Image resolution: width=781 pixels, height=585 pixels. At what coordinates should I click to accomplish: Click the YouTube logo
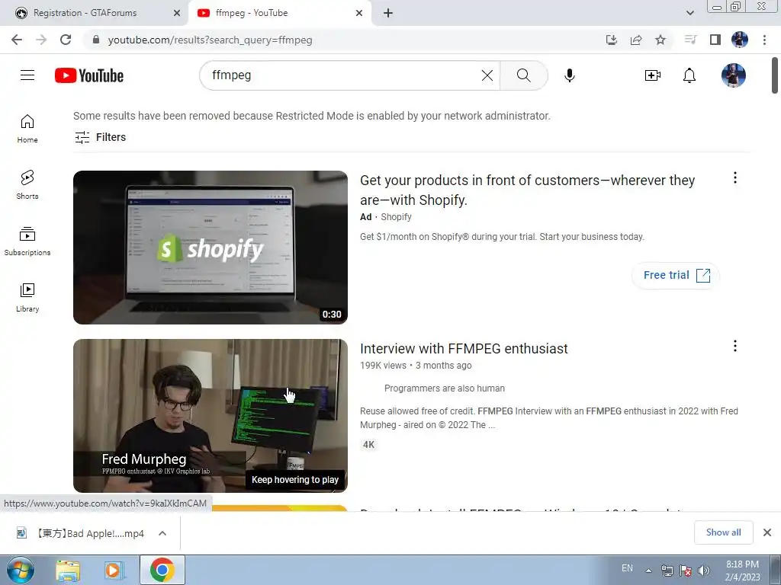tap(89, 75)
